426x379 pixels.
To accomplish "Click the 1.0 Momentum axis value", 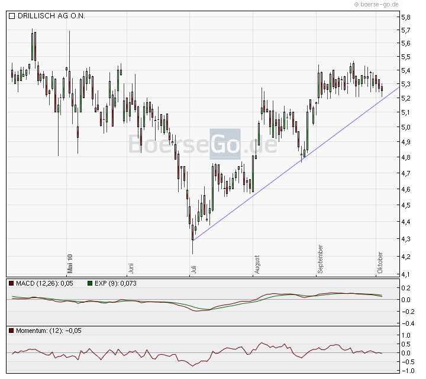I will click(406, 336).
